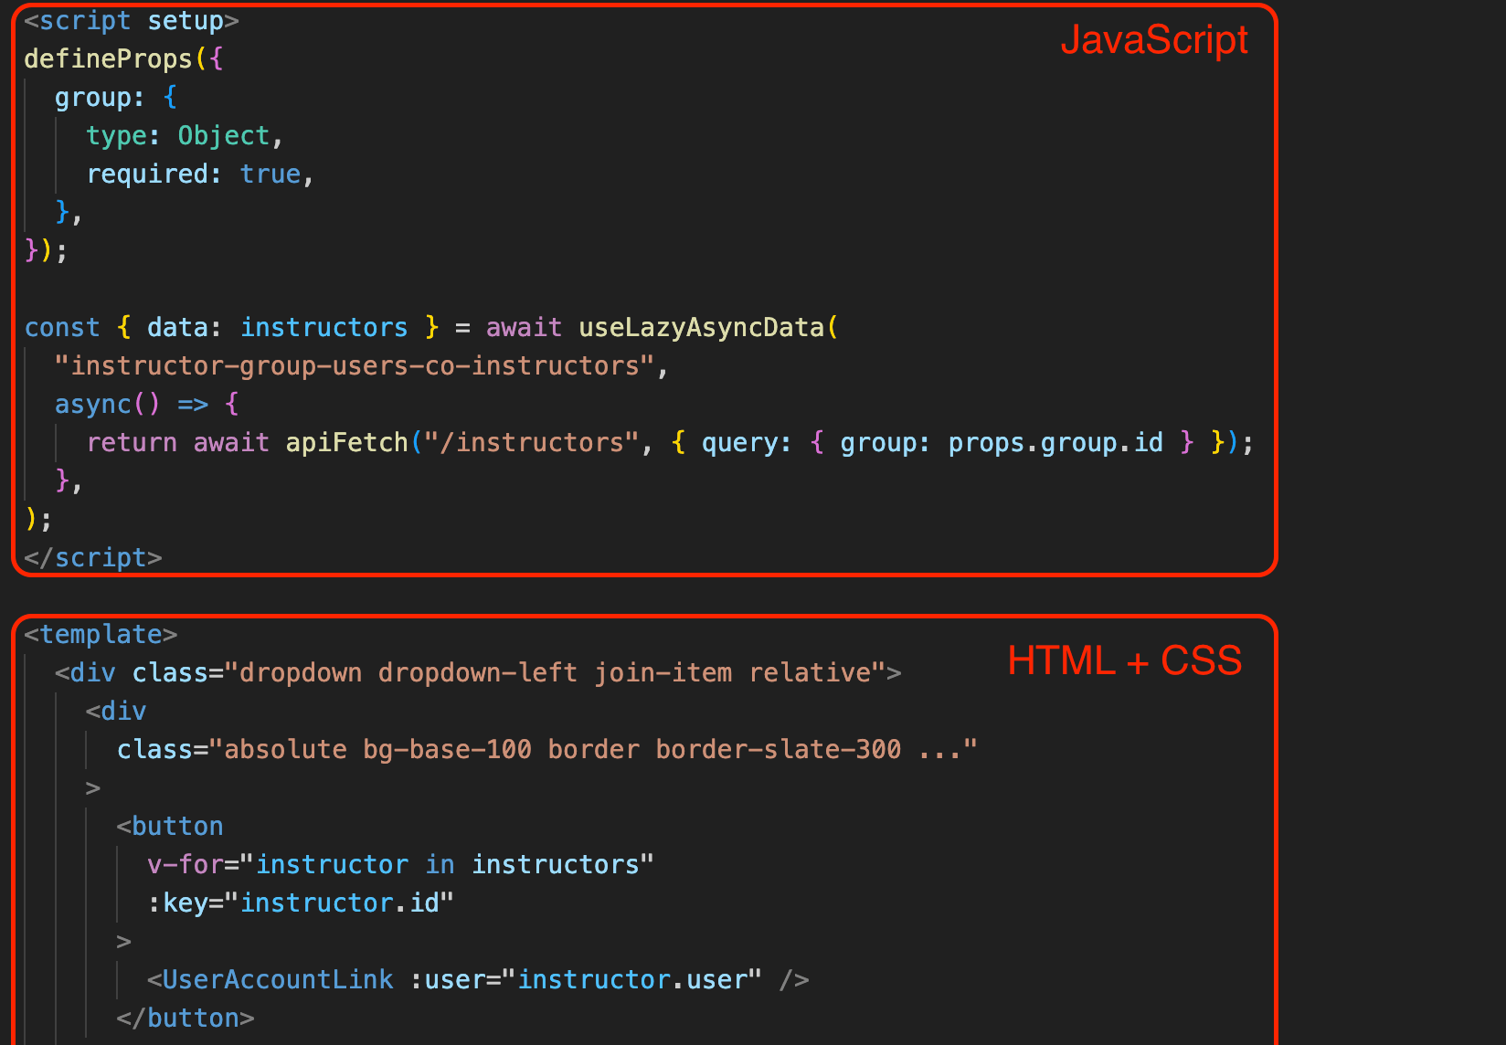Screen dimensions: 1506x1045
Task: Click the template opening tag
Action: 101,633
